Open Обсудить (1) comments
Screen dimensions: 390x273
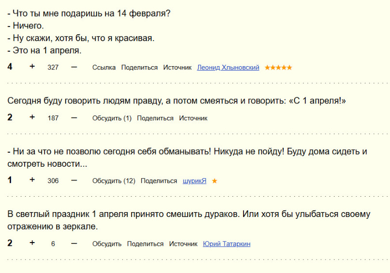(x=112, y=118)
